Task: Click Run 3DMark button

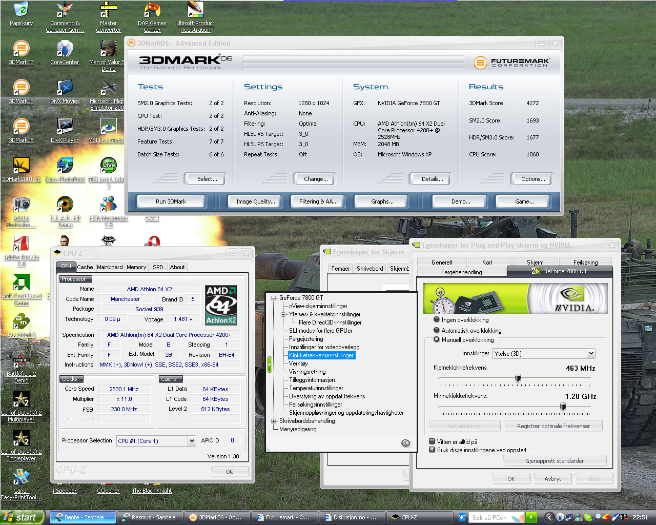Action: point(171,201)
